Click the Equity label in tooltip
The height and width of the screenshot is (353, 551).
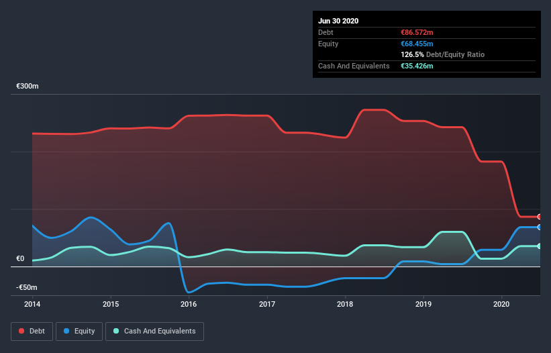pyautogui.click(x=328, y=44)
